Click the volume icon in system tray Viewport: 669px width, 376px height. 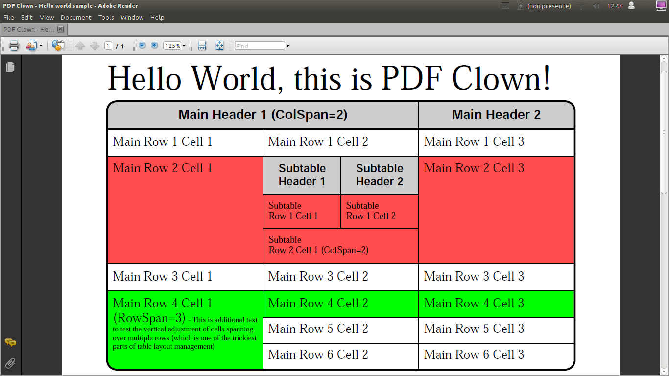point(596,6)
